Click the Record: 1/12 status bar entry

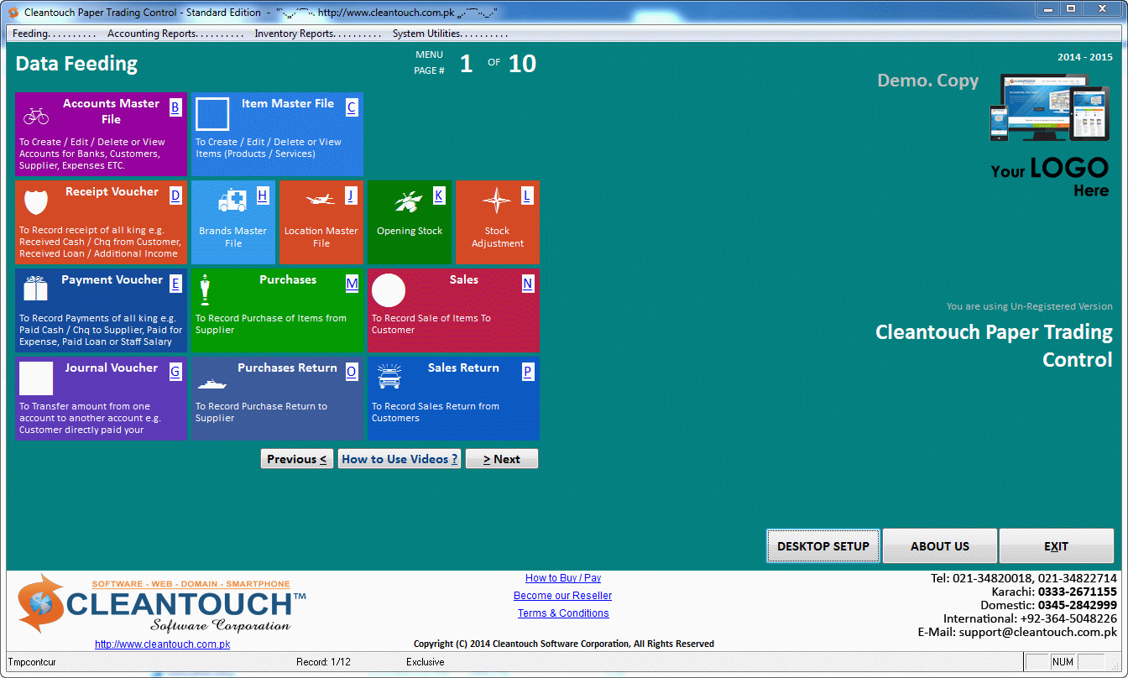[x=323, y=662]
